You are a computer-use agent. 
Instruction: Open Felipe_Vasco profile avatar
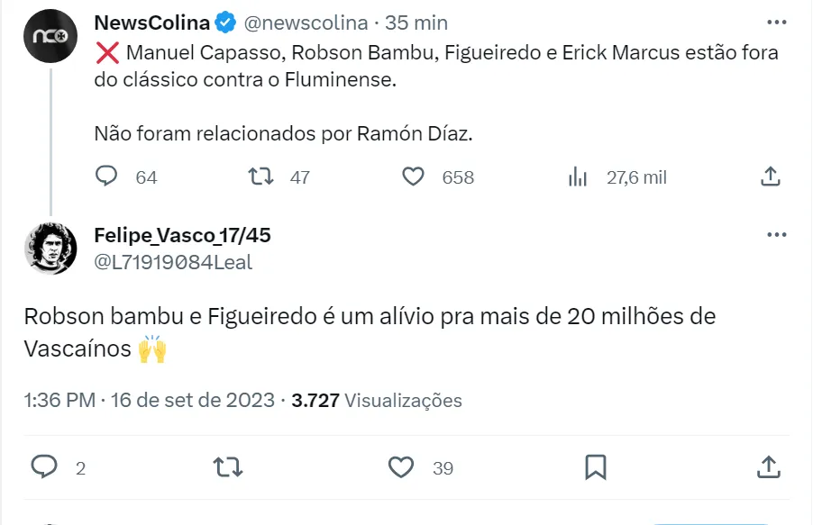tap(50, 249)
